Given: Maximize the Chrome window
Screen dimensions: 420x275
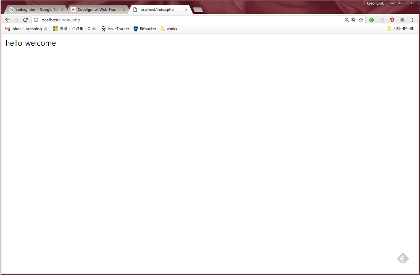Looking at the screenshot, I should pyautogui.click(x=401, y=3).
